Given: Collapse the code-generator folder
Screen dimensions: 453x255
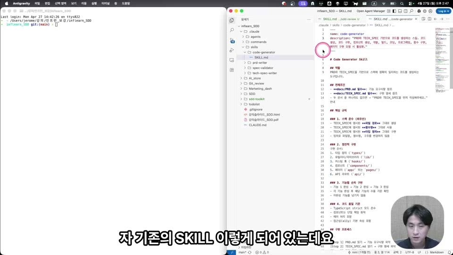Looking at the screenshot, I should (x=245, y=52).
